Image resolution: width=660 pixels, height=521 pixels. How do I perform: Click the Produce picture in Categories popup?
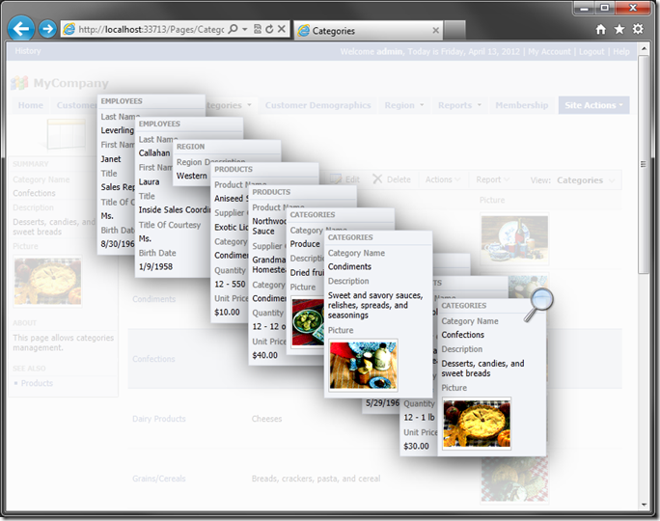tap(308, 322)
